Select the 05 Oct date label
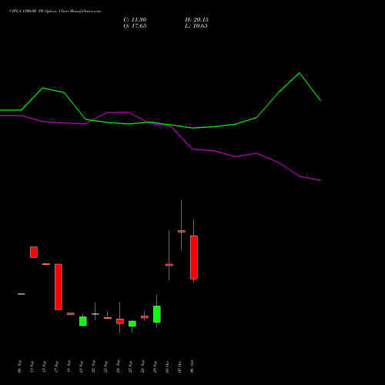 pos(179,367)
